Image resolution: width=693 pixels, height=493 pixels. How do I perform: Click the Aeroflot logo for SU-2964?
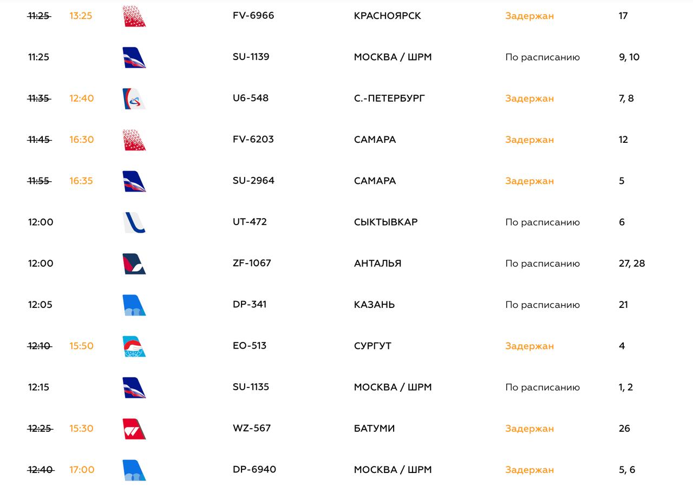click(x=134, y=181)
